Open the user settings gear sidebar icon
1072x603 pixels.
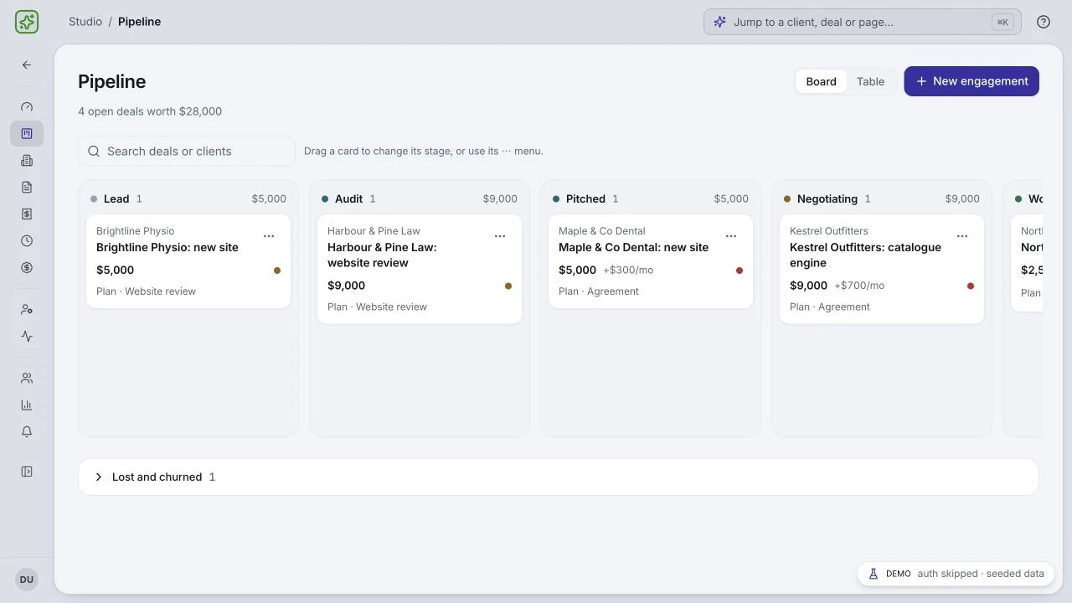click(27, 309)
